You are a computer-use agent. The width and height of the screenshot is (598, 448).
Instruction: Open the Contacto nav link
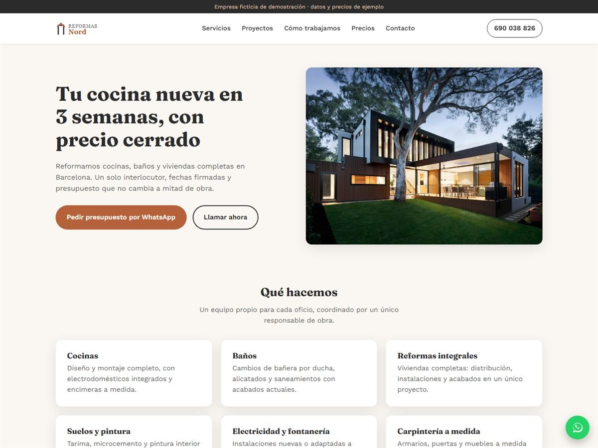tap(400, 28)
